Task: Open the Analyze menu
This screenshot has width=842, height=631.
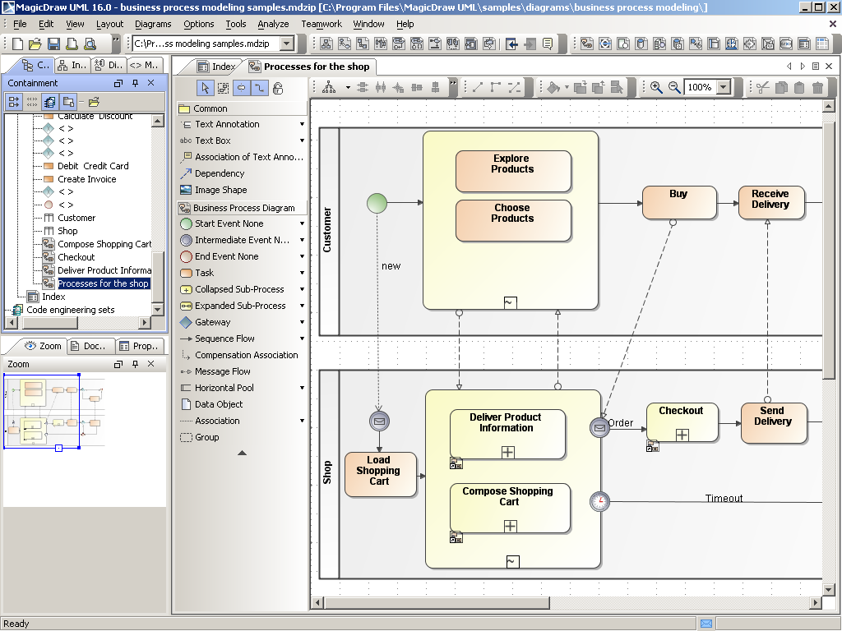Action: pos(273,24)
